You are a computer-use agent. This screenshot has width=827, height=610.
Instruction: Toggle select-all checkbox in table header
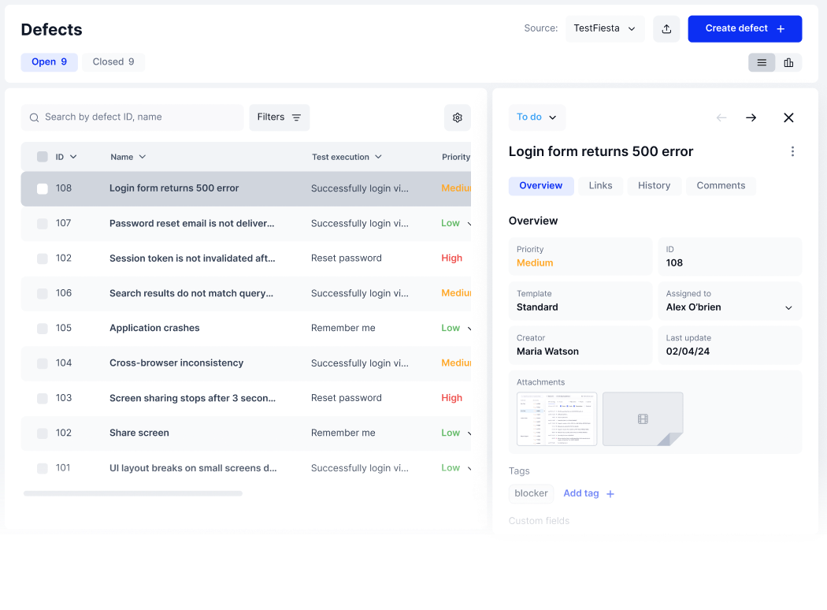43,157
